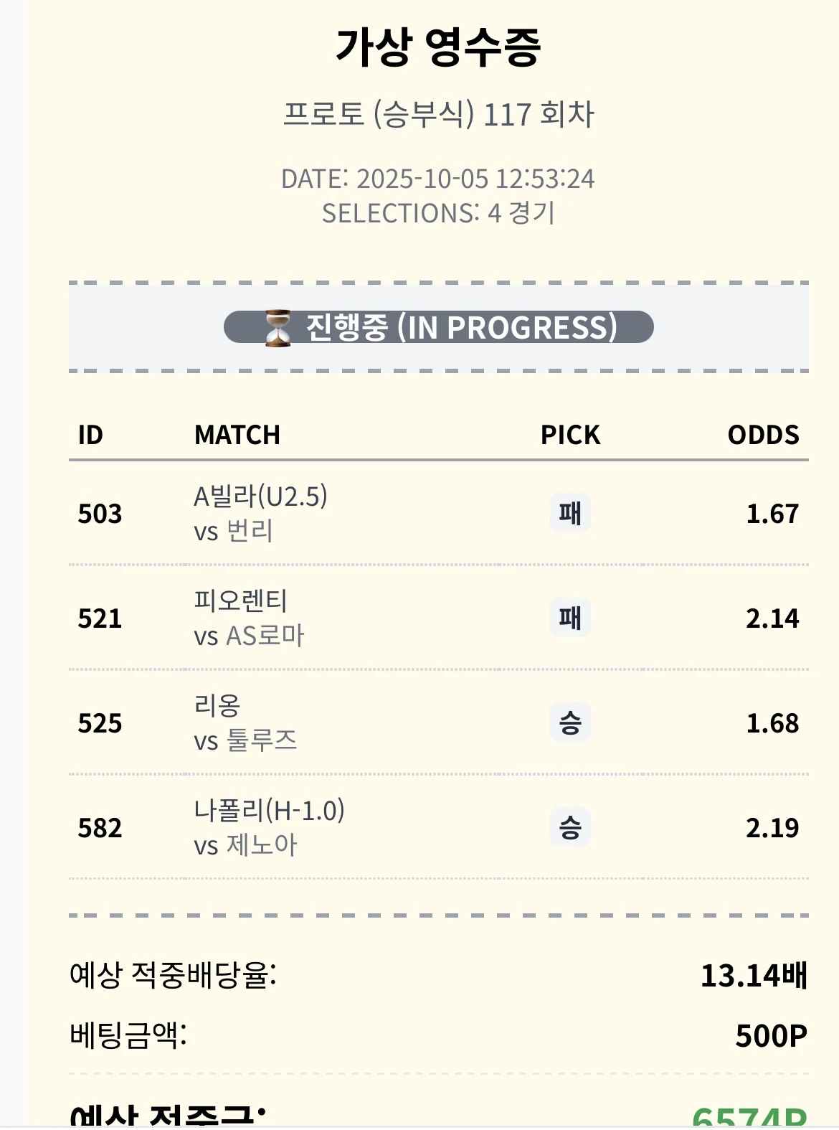
Task: Select the 피오렌티 vs AS로마 match
Action: pyautogui.click(x=249, y=618)
